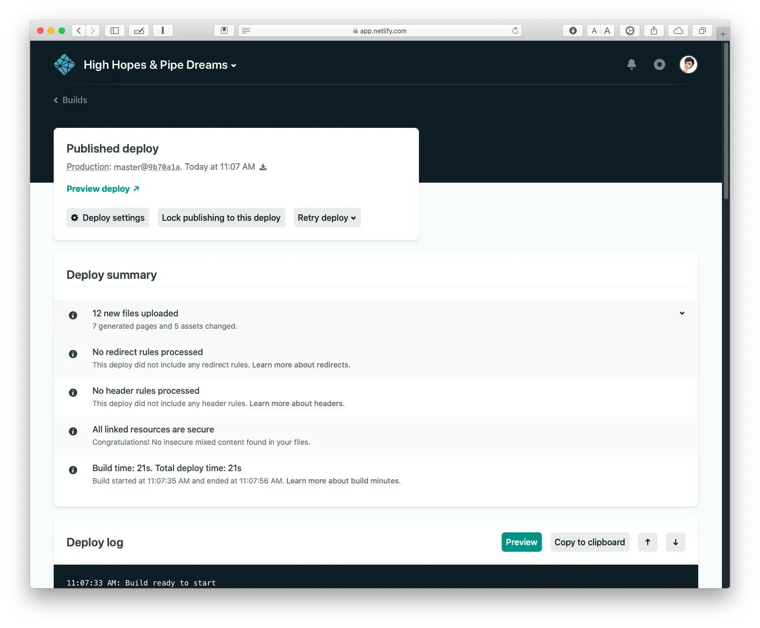Toggle Safari Reader view icon
Viewport: 760px width, 628px height.
(246, 31)
